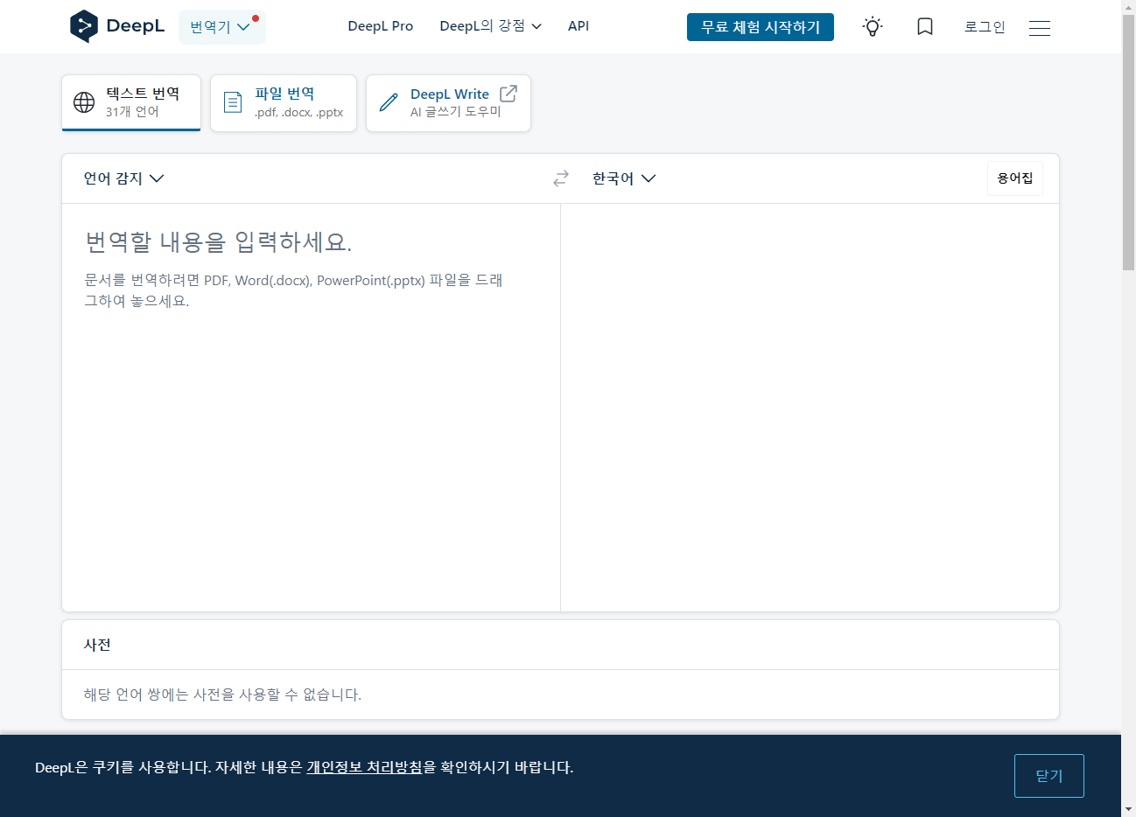Click the 무료 체험 시작하기 button

(760, 27)
